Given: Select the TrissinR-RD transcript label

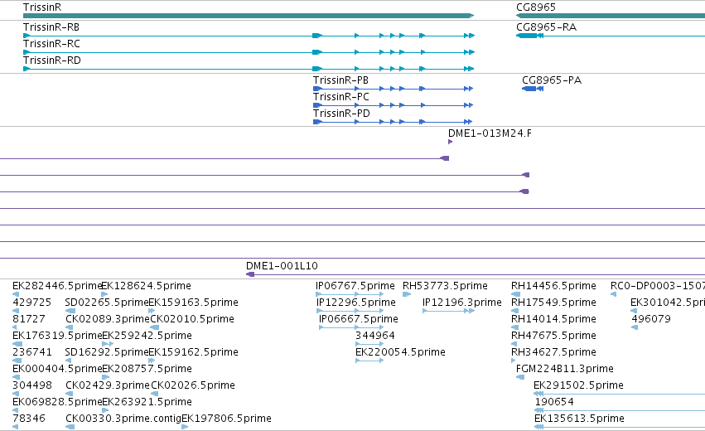Looking at the screenshot, I should (x=52, y=61).
